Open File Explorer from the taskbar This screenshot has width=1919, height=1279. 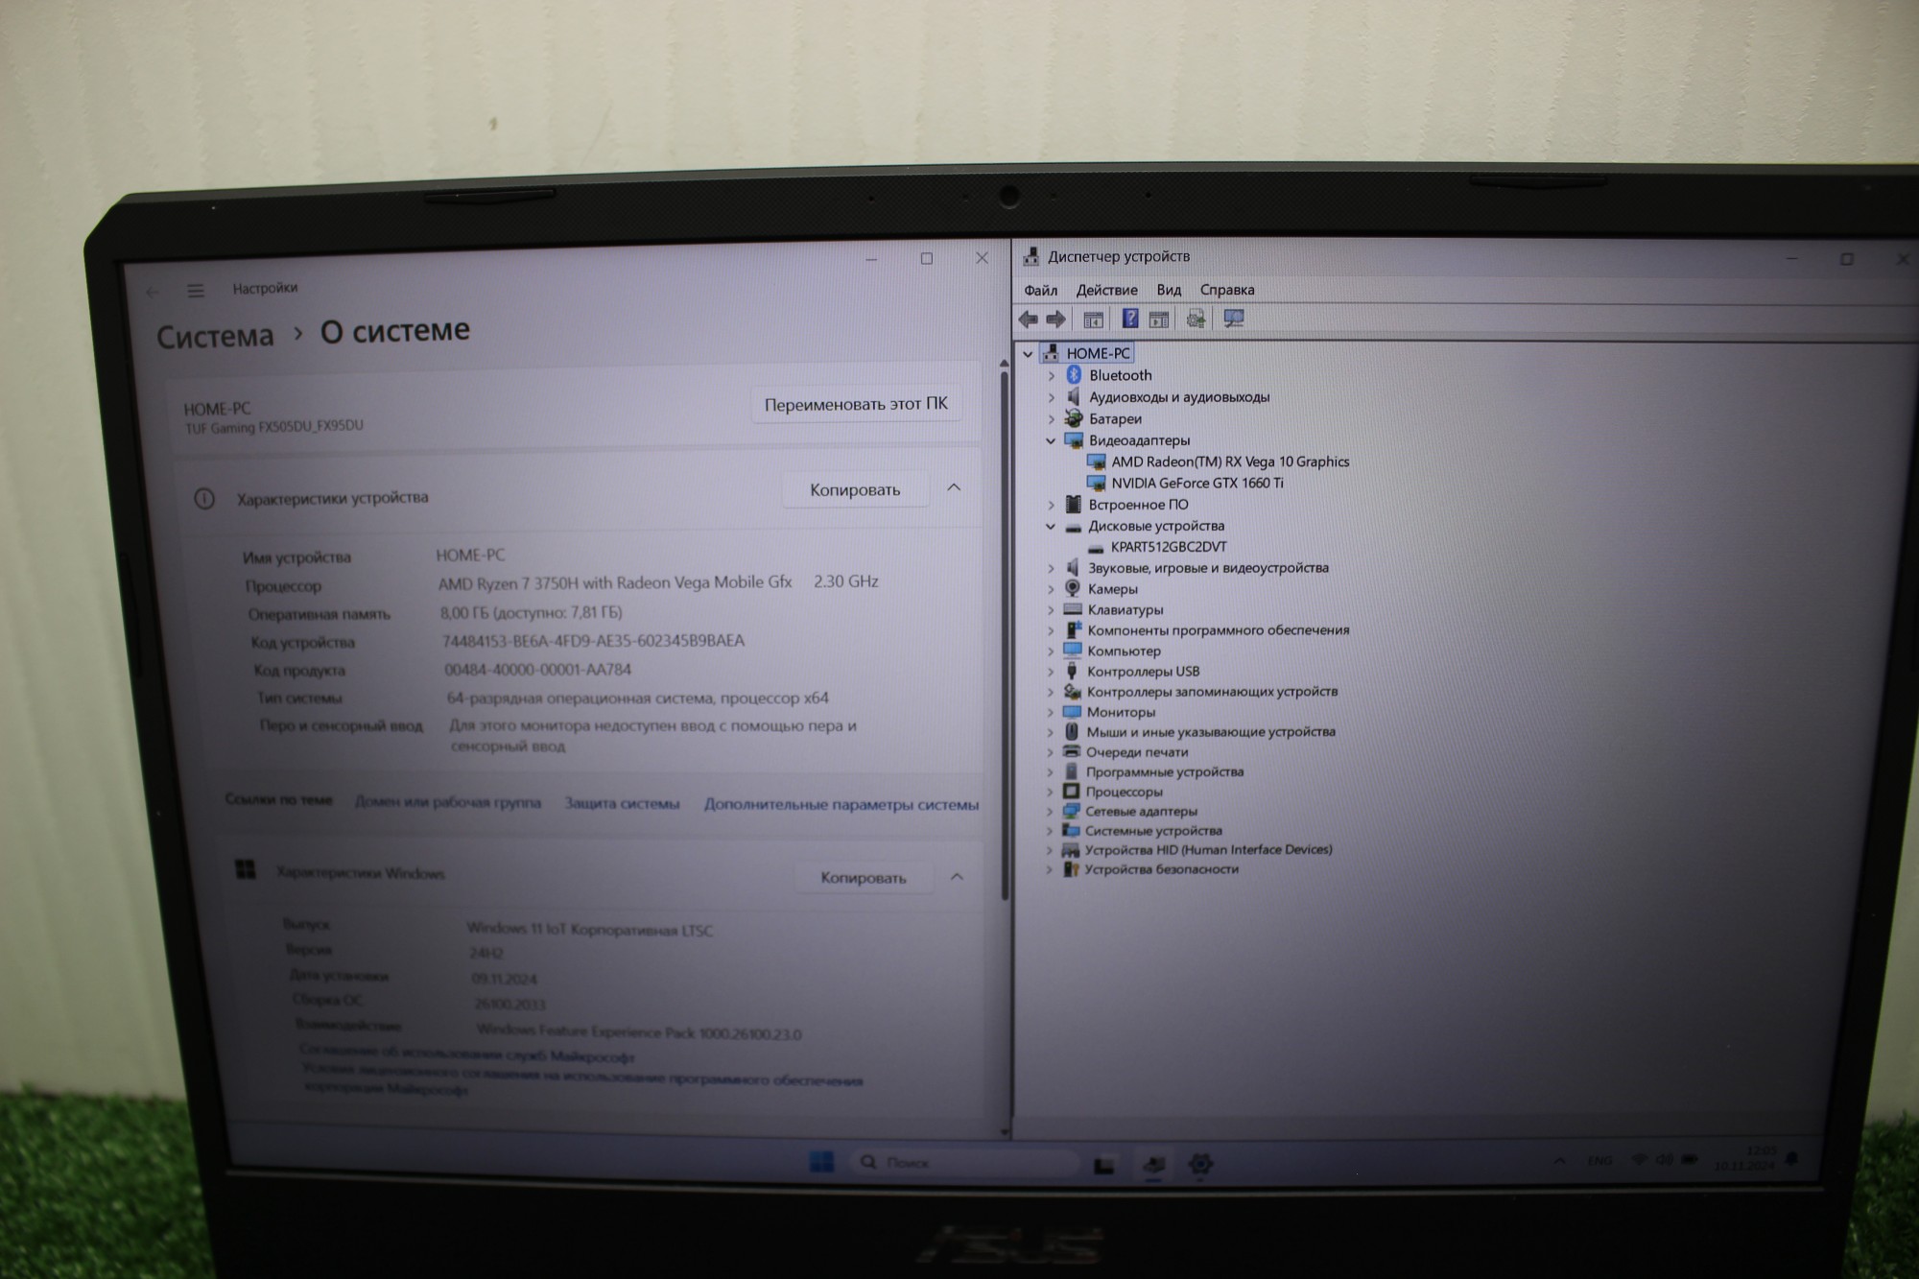1104,1165
